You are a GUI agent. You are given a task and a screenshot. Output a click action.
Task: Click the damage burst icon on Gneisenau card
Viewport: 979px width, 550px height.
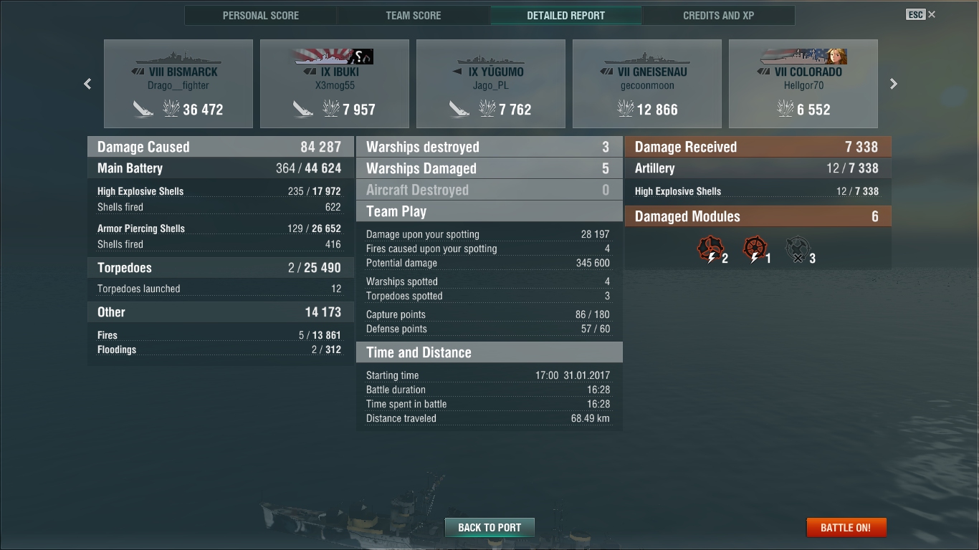[625, 110]
